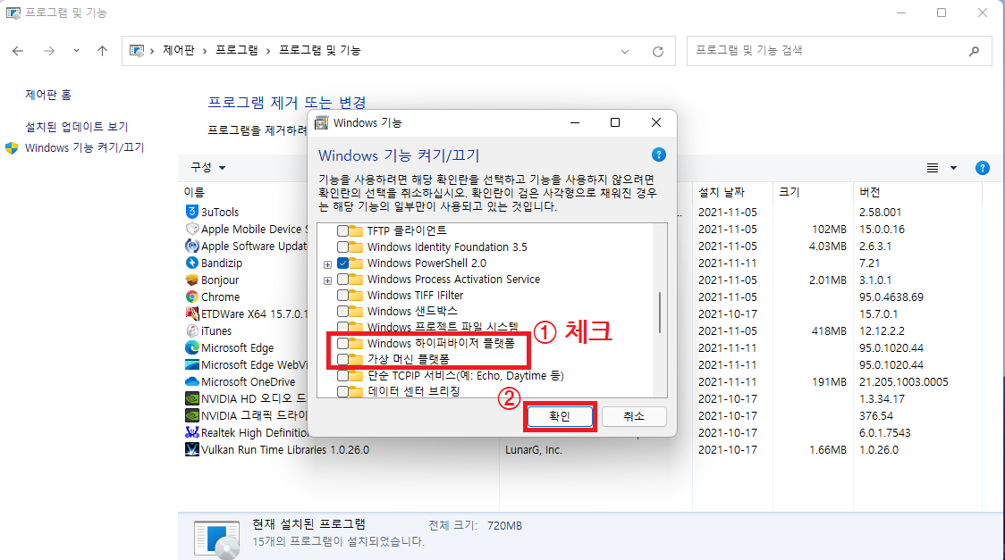Click the ETDWare X64 icon

click(191, 313)
